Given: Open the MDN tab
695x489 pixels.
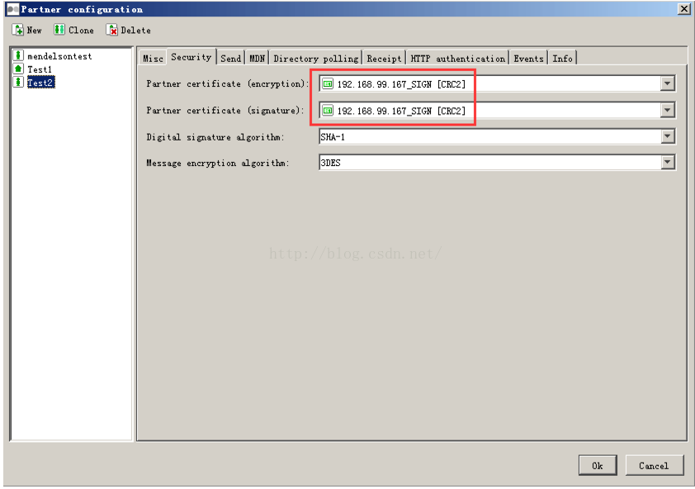Looking at the screenshot, I should point(257,58).
